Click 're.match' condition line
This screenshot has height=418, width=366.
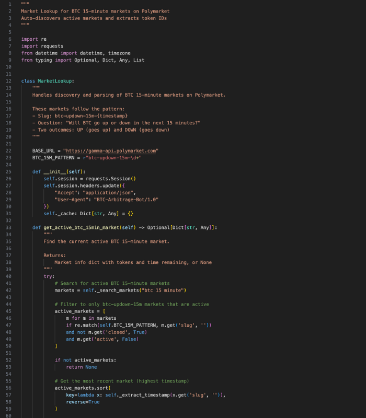click(139, 325)
